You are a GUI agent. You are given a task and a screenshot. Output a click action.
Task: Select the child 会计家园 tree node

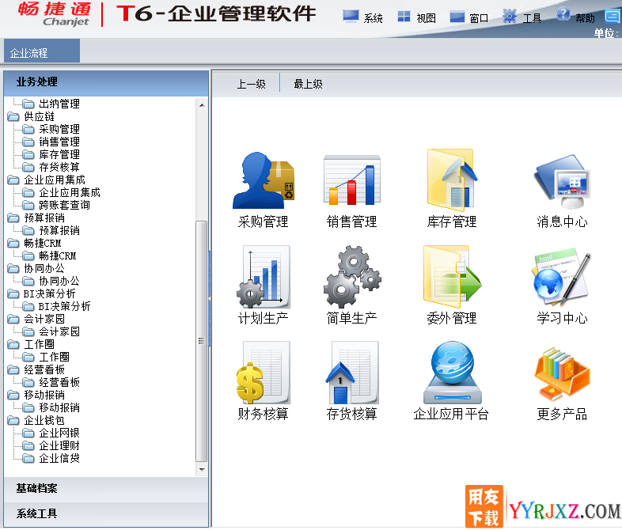point(59,331)
